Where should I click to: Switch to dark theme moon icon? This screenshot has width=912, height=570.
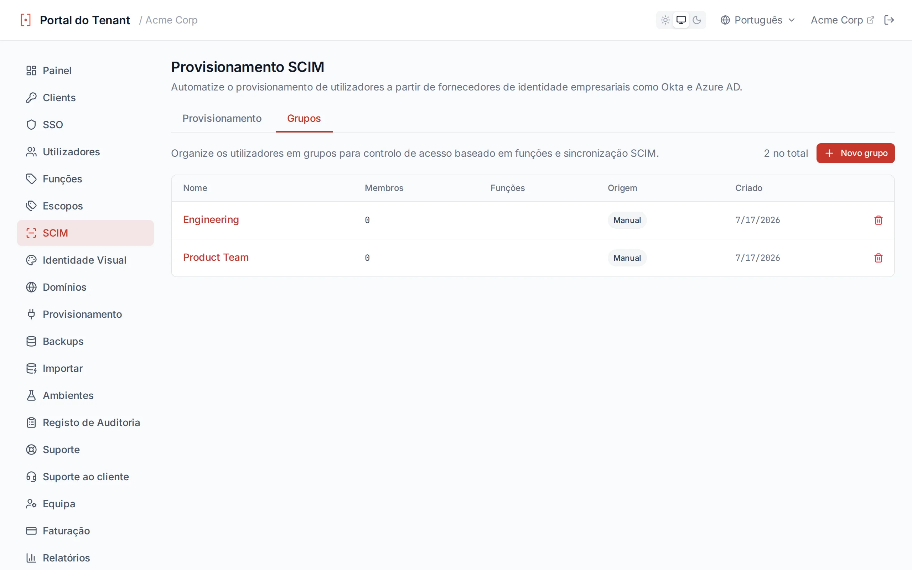coord(697,20)
